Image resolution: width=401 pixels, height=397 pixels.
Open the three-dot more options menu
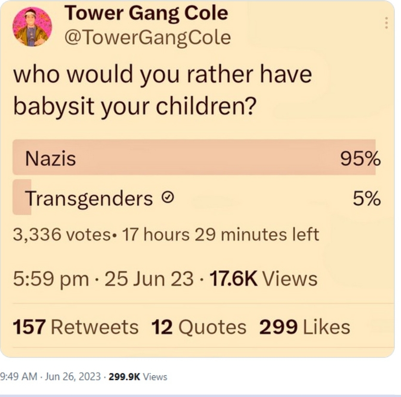click(386, 22)
